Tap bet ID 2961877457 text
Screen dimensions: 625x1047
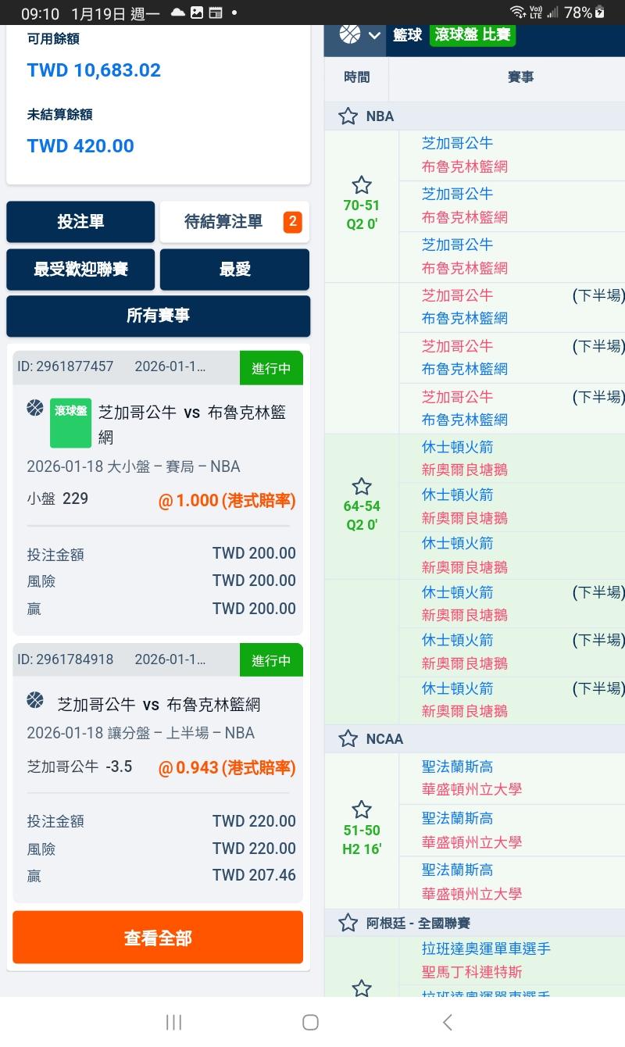point(66,366)
